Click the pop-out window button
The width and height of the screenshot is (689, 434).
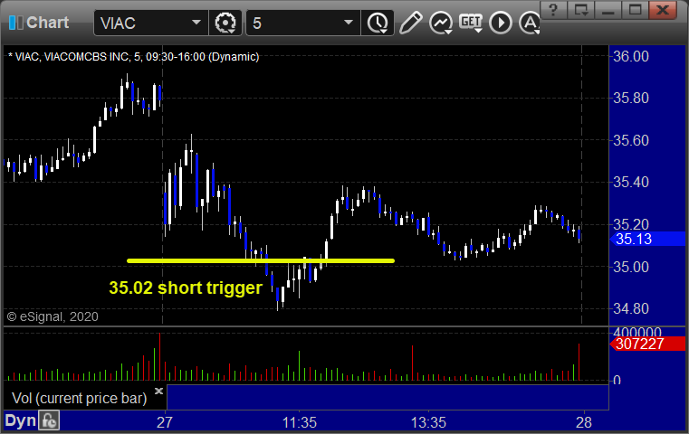[581, 10]
